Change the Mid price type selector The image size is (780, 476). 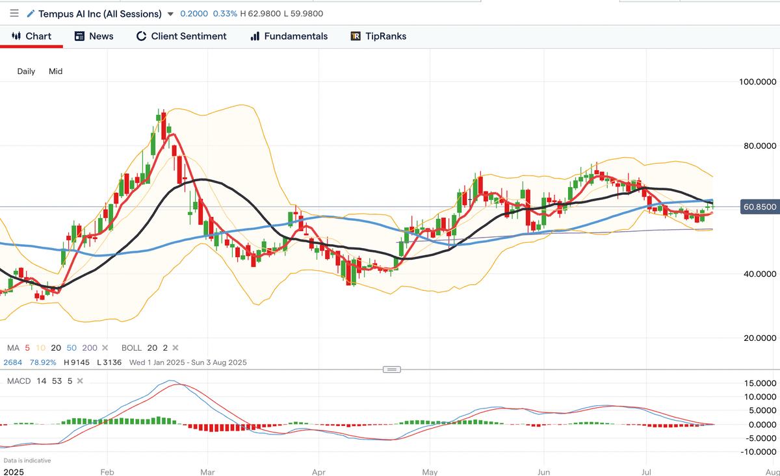point(55,71)
